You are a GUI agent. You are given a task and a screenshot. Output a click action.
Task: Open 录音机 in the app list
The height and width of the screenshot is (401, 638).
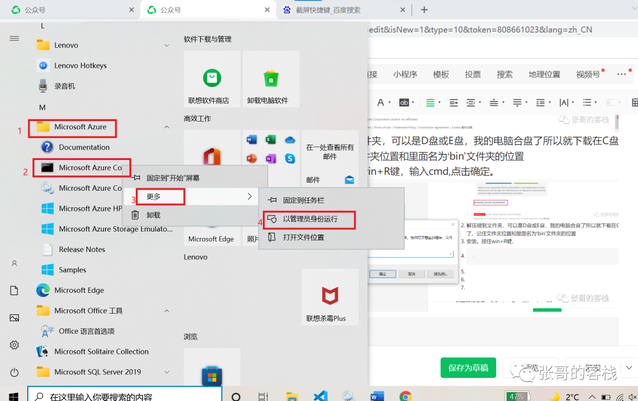[x=56, y=86]
